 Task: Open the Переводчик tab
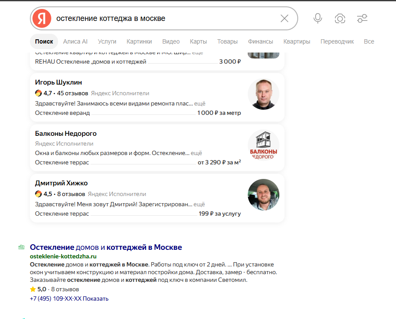point(337,41)
